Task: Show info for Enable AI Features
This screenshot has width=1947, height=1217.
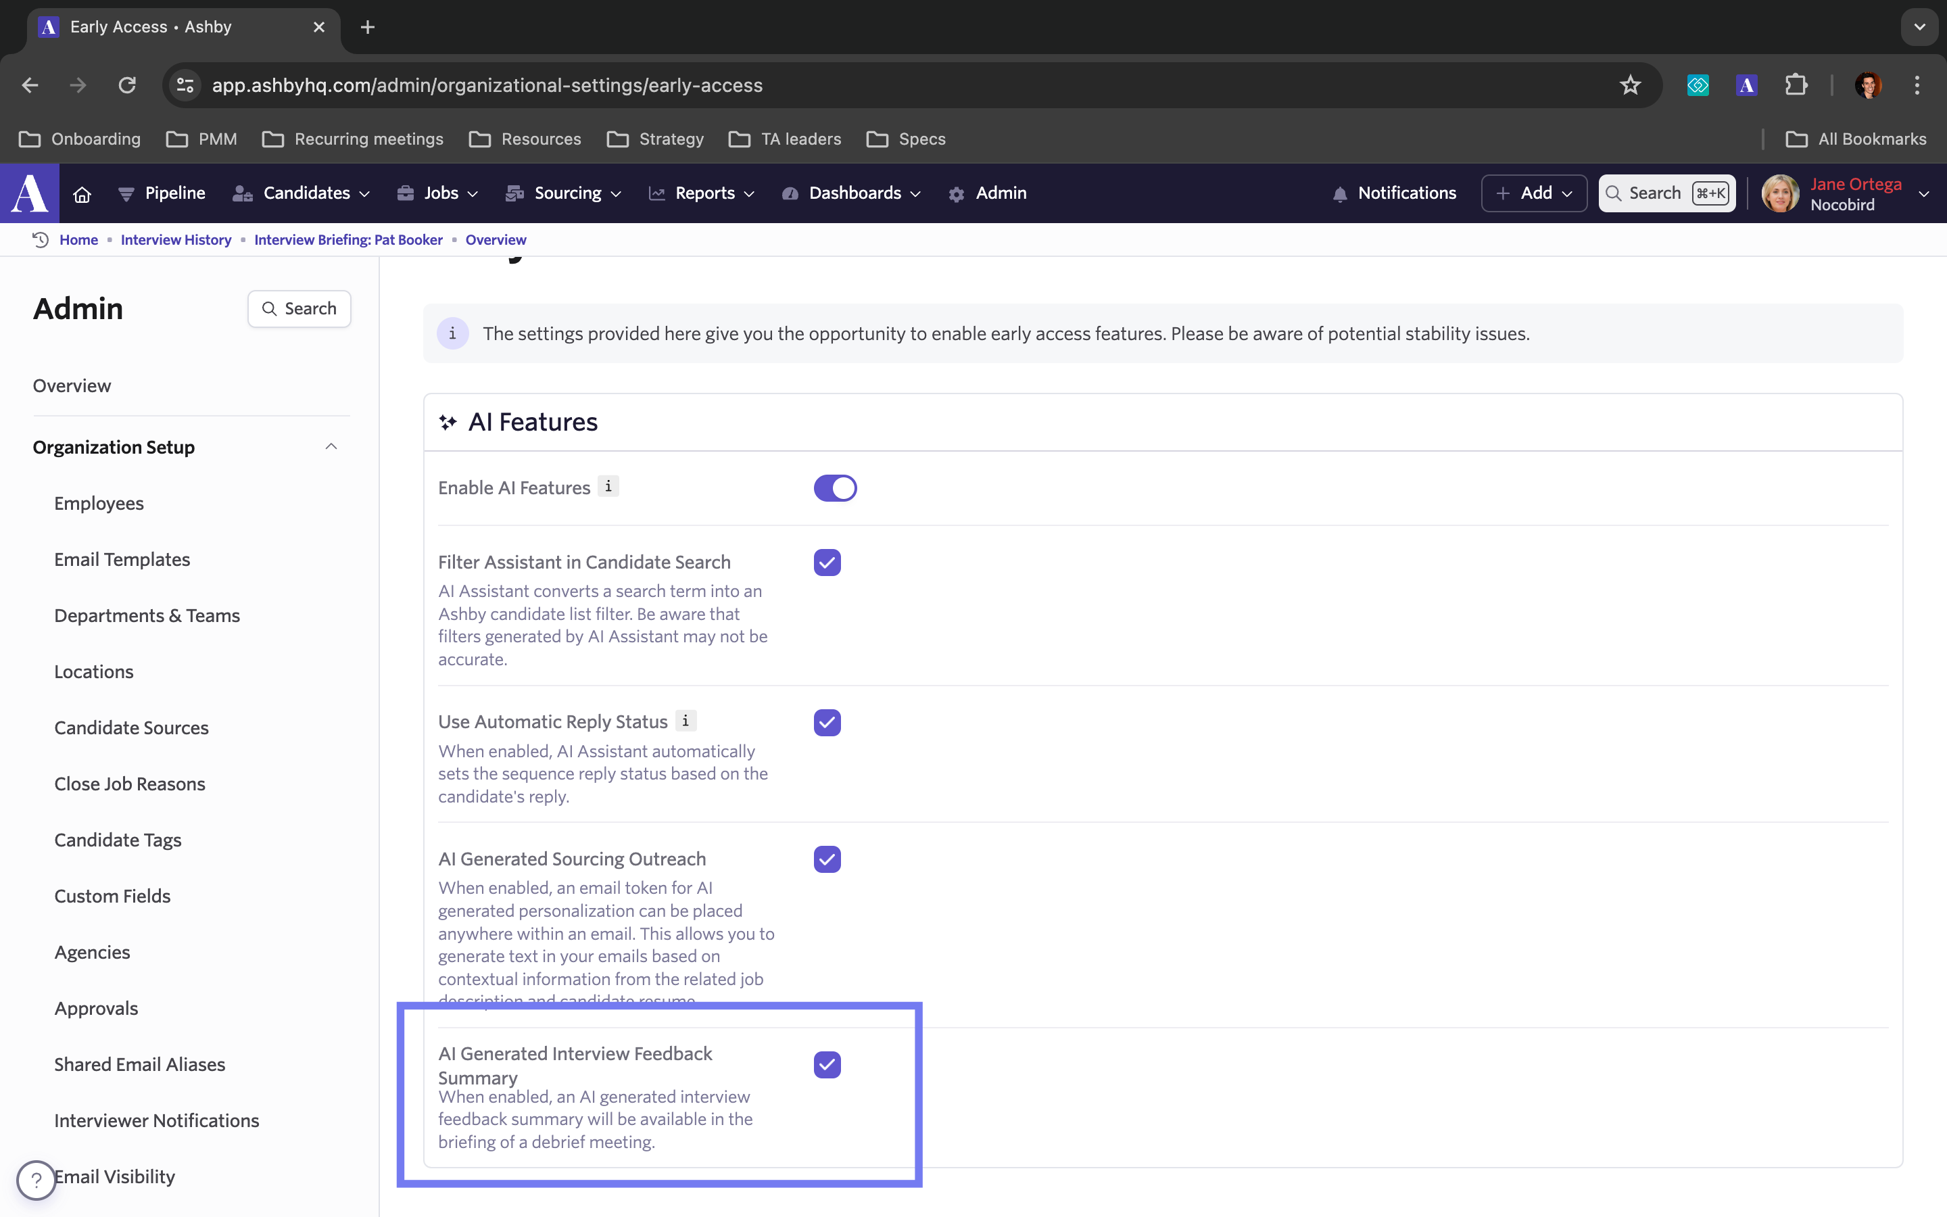Action: coord(608,487)
